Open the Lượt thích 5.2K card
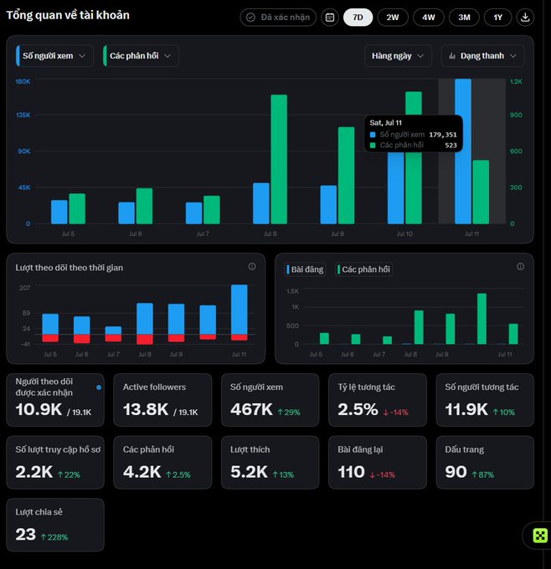Viewport: 551px width, 569px height. pyautogui.click(x=270, y=462)
